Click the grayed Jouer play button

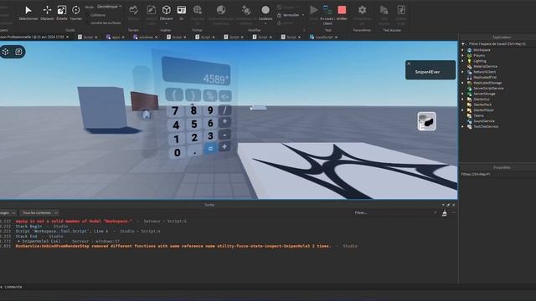[x=313, y=13]
